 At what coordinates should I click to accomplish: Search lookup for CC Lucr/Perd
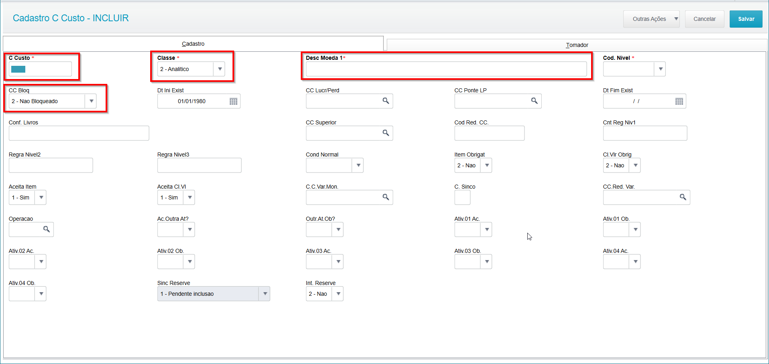coord(386,101)
